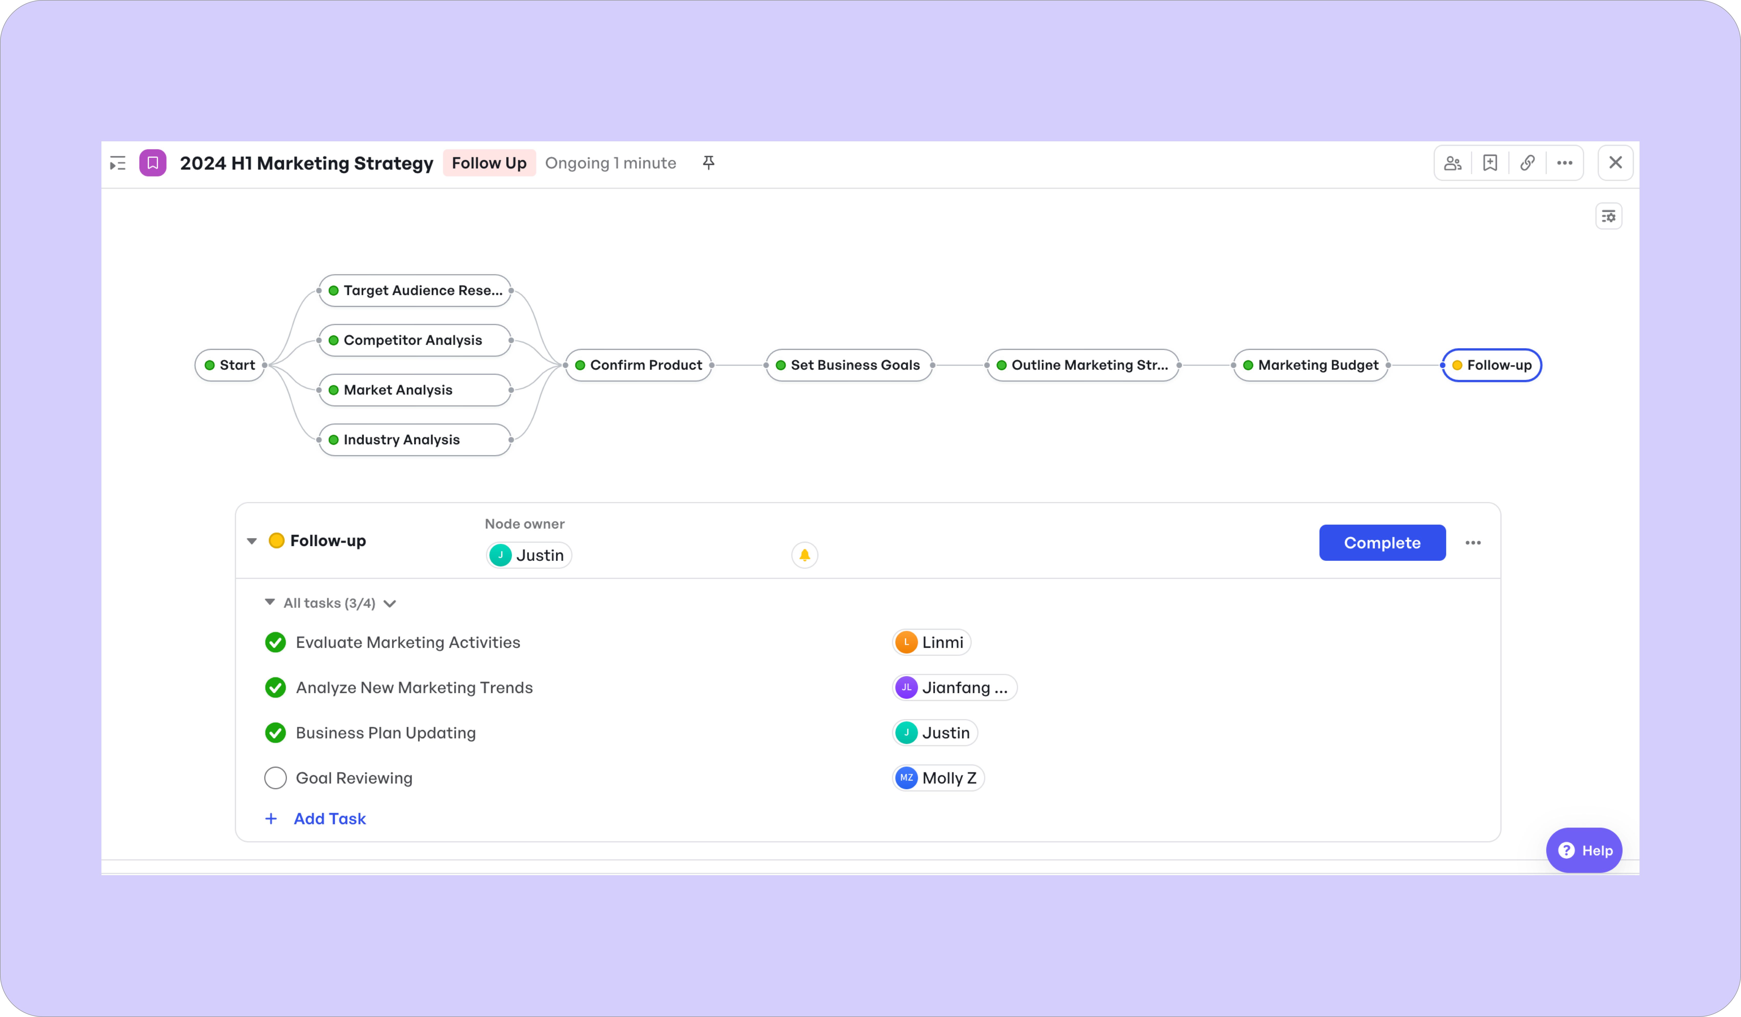Click the purple bookmark project icon
Image resolution: width=1741 pixels, height=1017 pixels.
(x=153, y=163)
